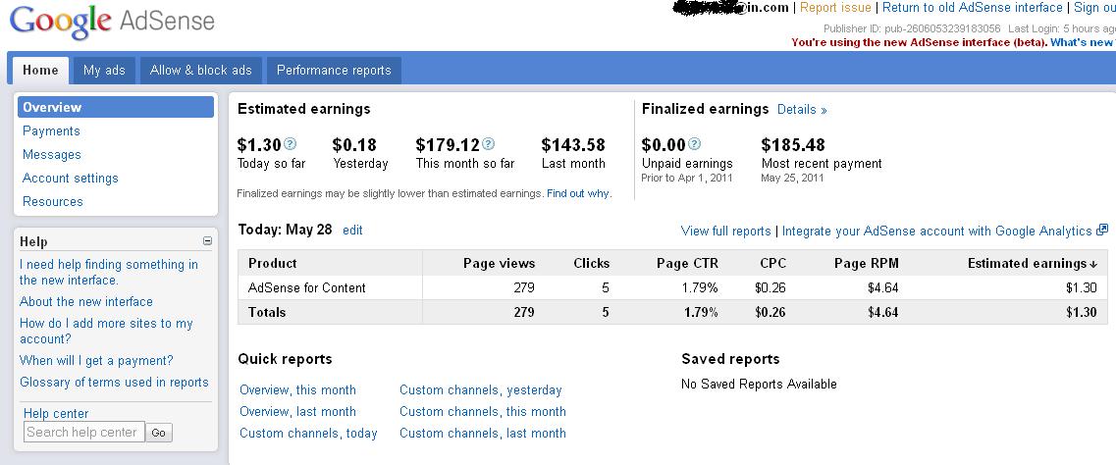Screen dimensions: 1116x465
Task: Open Custom channels, yesterday quick report
Action: (481, 390)
